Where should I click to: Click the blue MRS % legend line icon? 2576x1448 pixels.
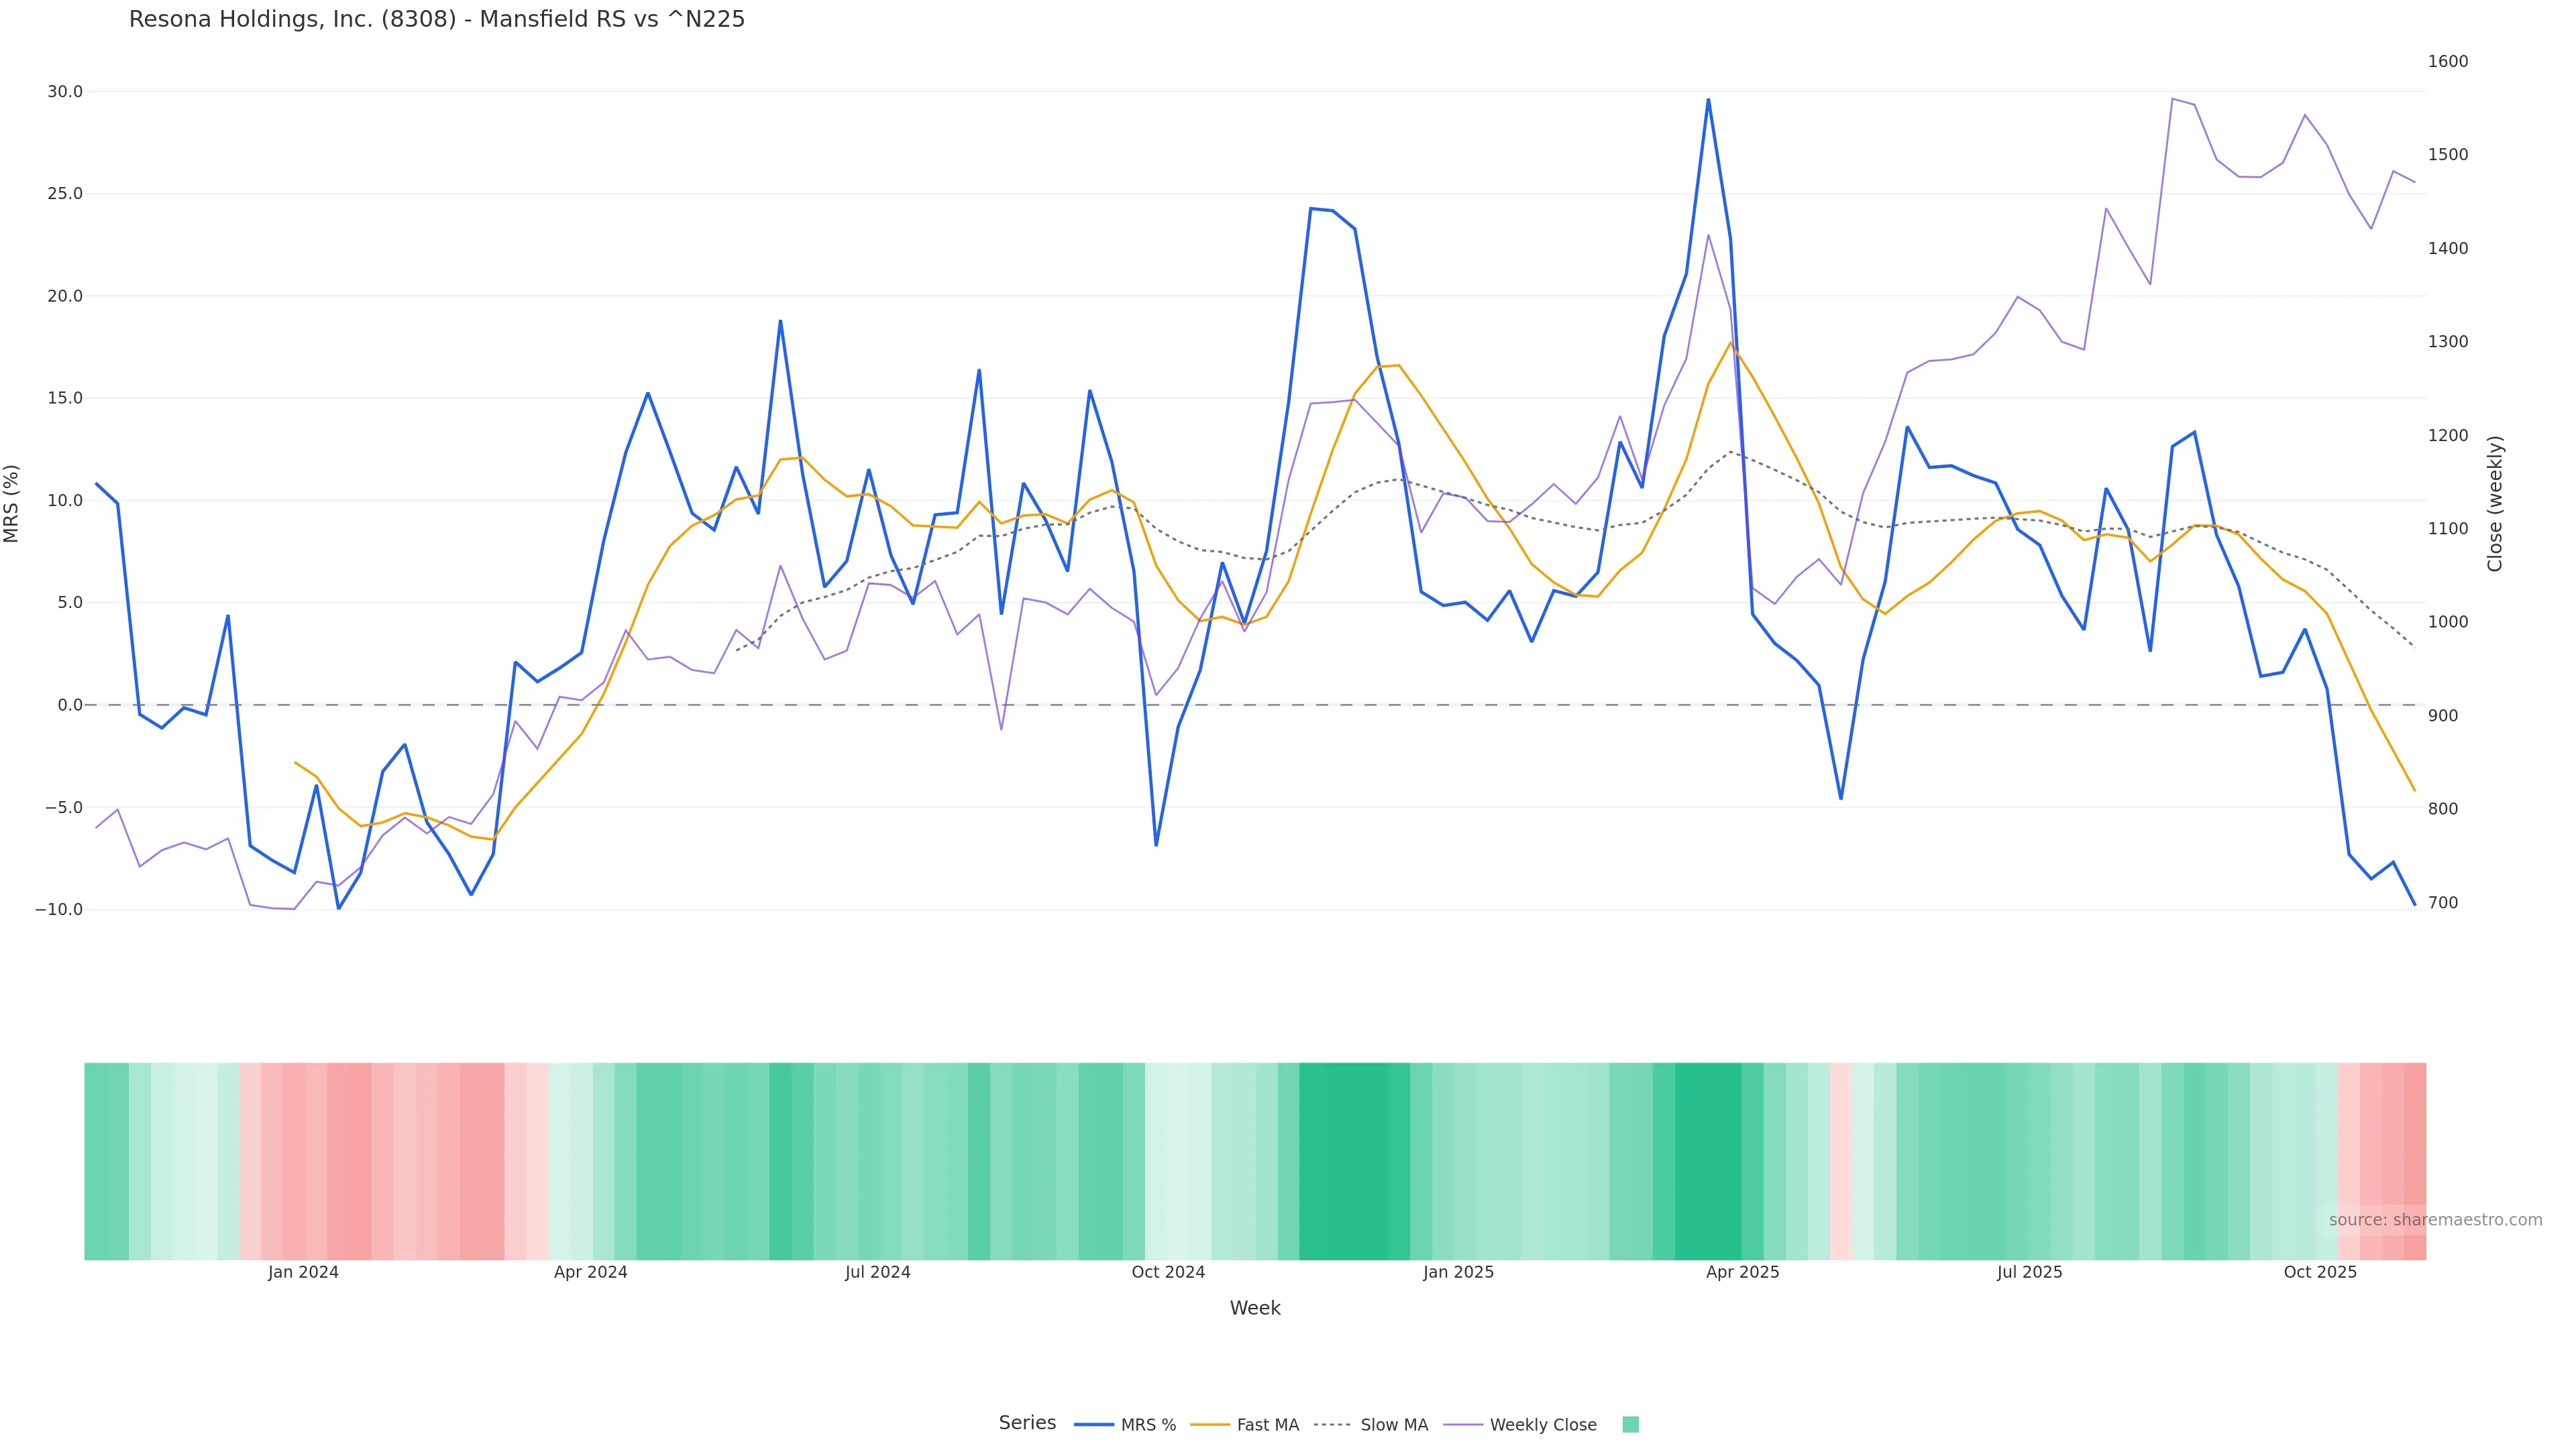point(1093,1425)
